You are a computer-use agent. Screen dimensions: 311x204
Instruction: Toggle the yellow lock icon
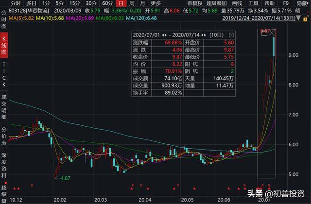[x=306, y=18]
